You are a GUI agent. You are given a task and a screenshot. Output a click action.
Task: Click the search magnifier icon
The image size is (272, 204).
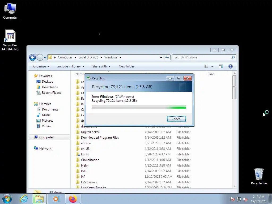[x=233, y=57]
